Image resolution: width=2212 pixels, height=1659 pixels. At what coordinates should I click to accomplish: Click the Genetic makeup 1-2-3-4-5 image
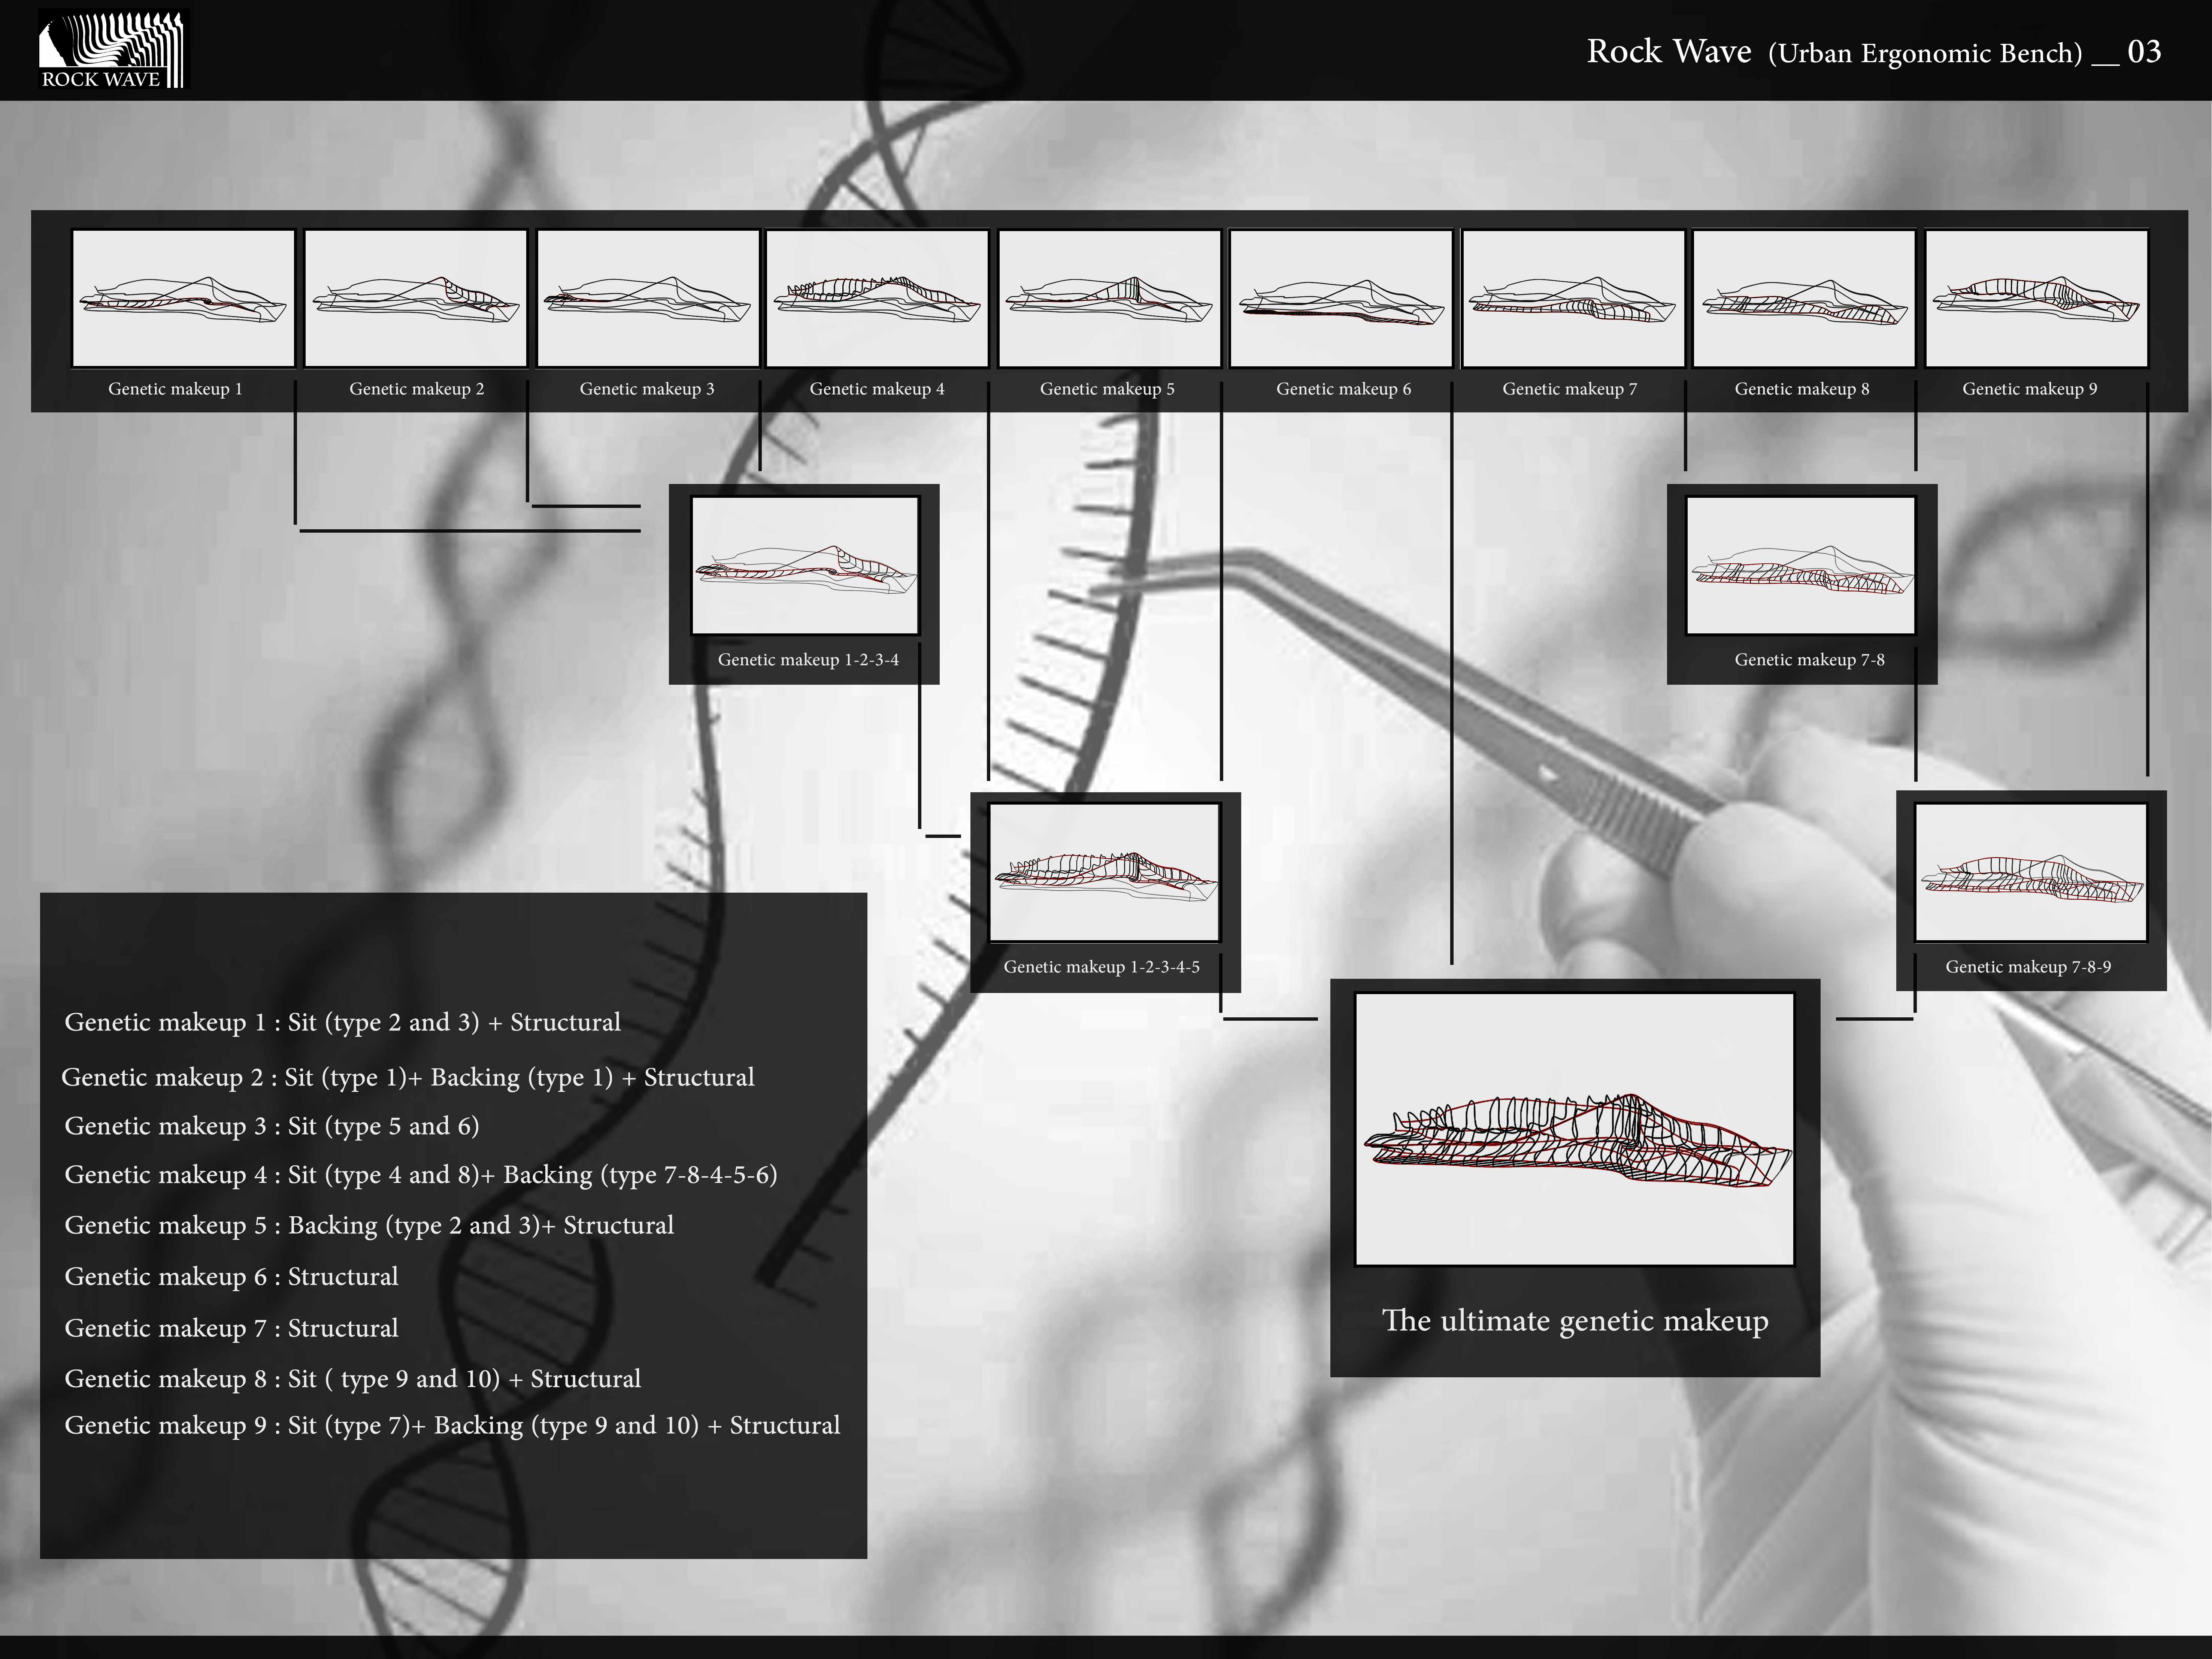pyautogui.click(x=1104, y=872)
